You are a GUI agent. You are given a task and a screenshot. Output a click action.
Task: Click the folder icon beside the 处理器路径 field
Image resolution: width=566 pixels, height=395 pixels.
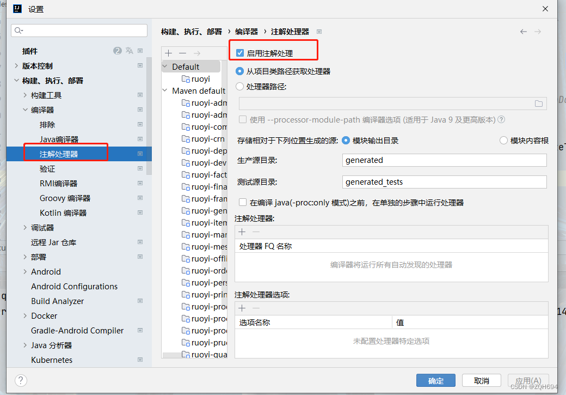pyautogui.click(x=539, y=103)
